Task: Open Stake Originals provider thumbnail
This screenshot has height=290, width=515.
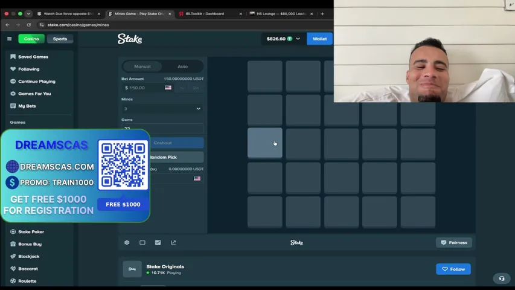Action: tap(132, 269)
